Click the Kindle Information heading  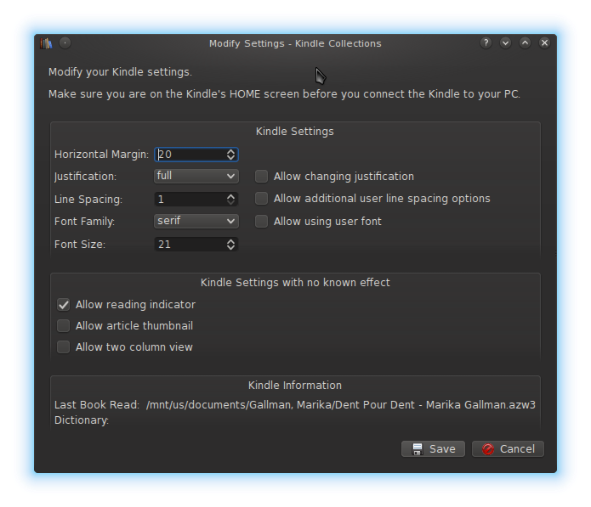coord(295,386)
